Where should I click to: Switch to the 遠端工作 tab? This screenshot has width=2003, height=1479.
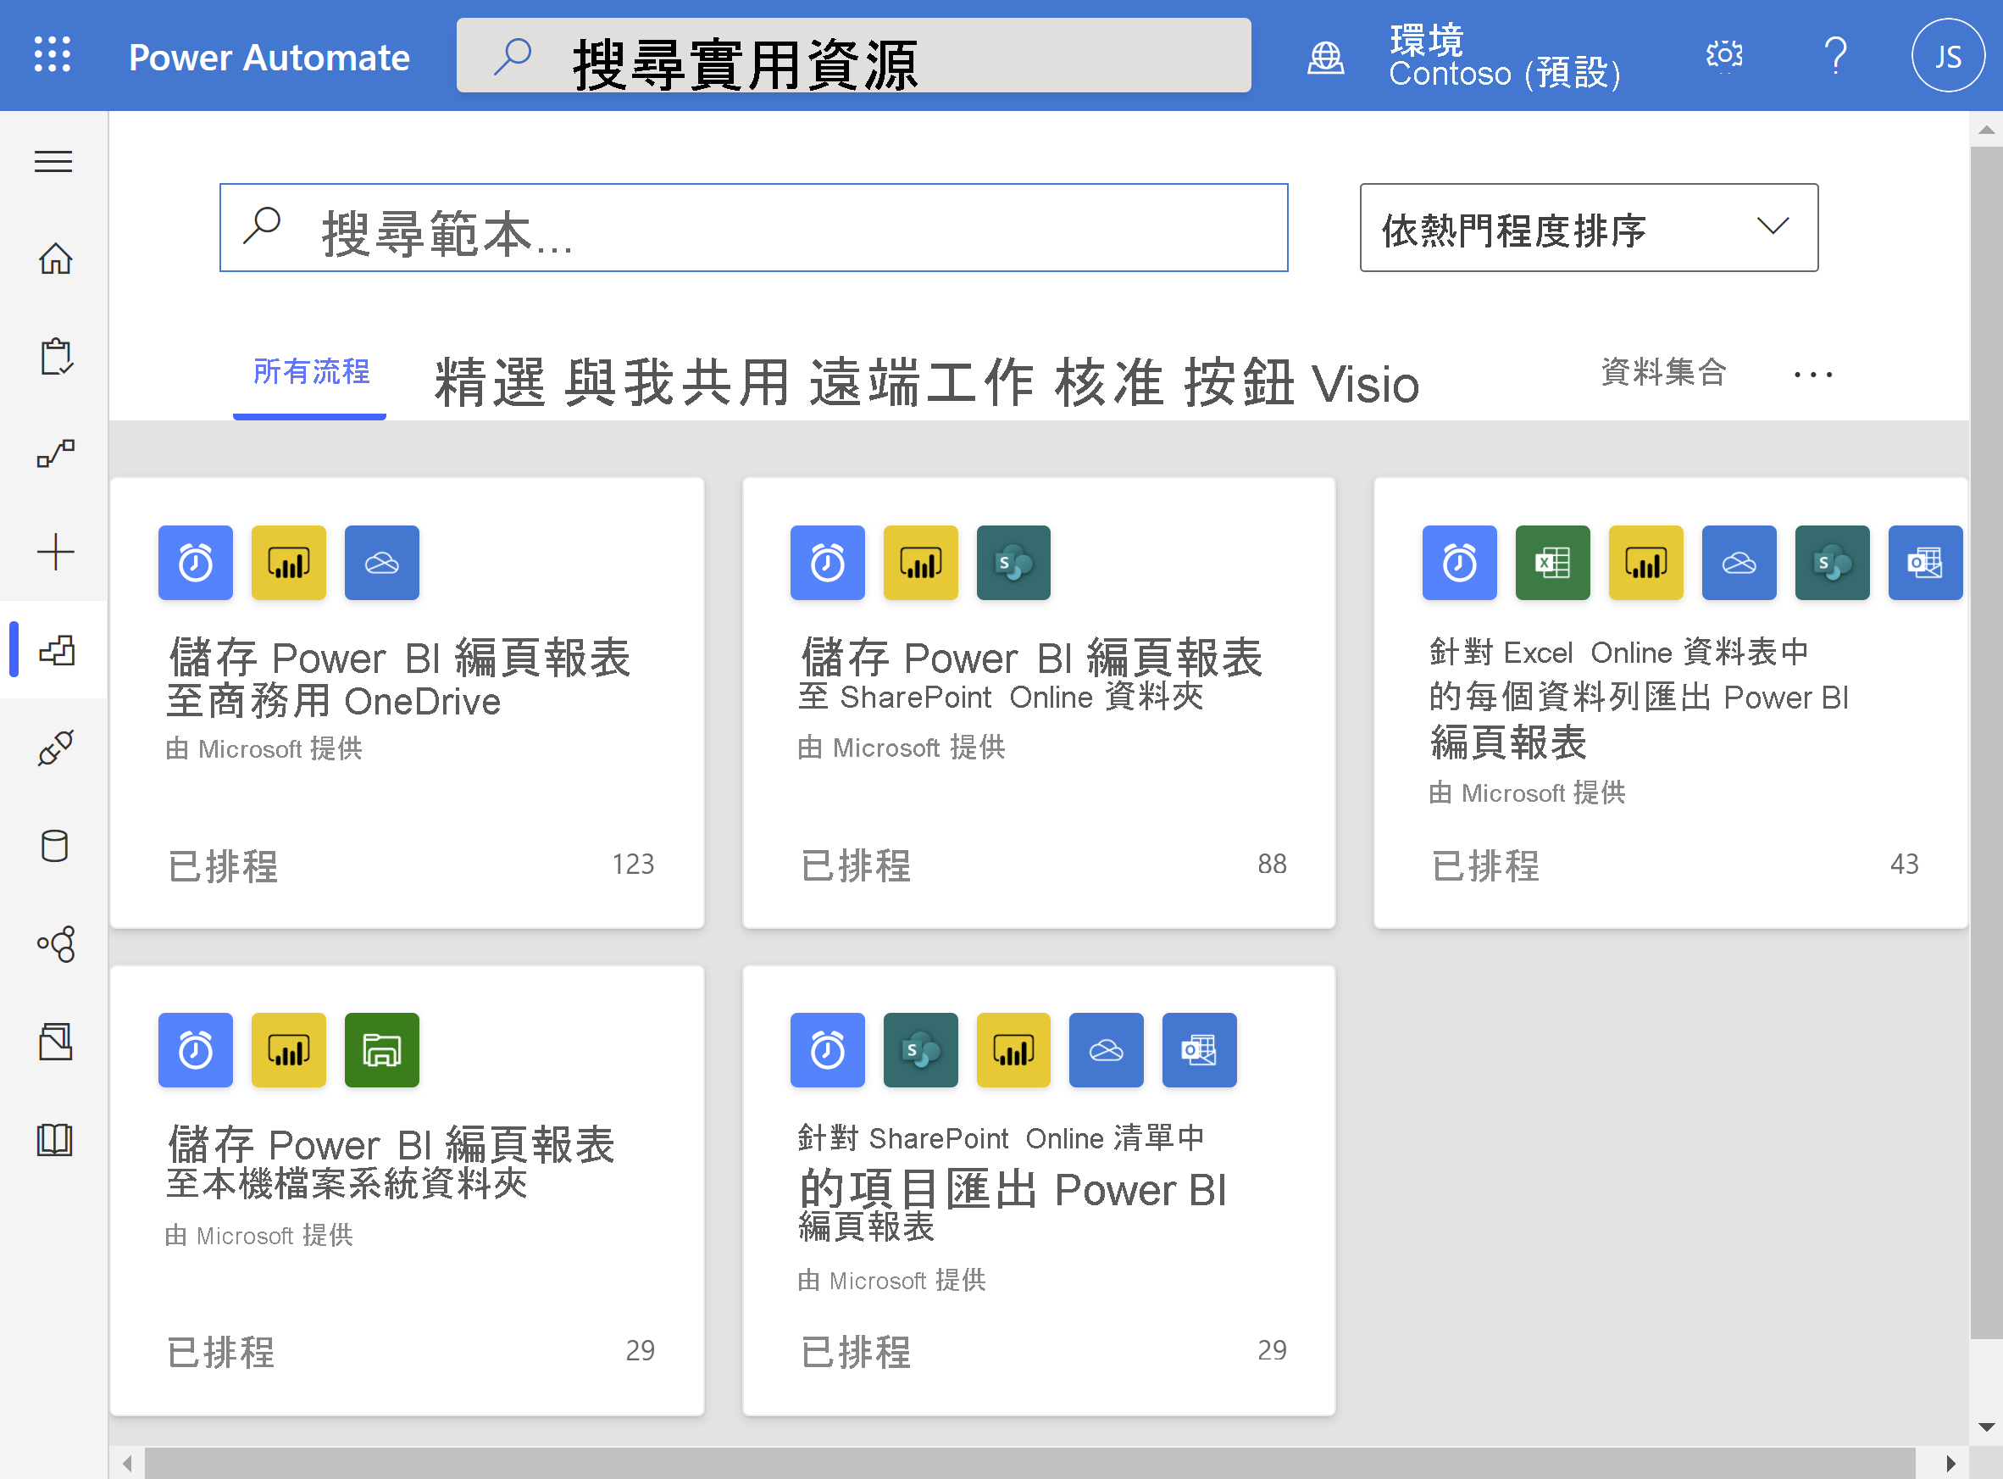point(922,382)
